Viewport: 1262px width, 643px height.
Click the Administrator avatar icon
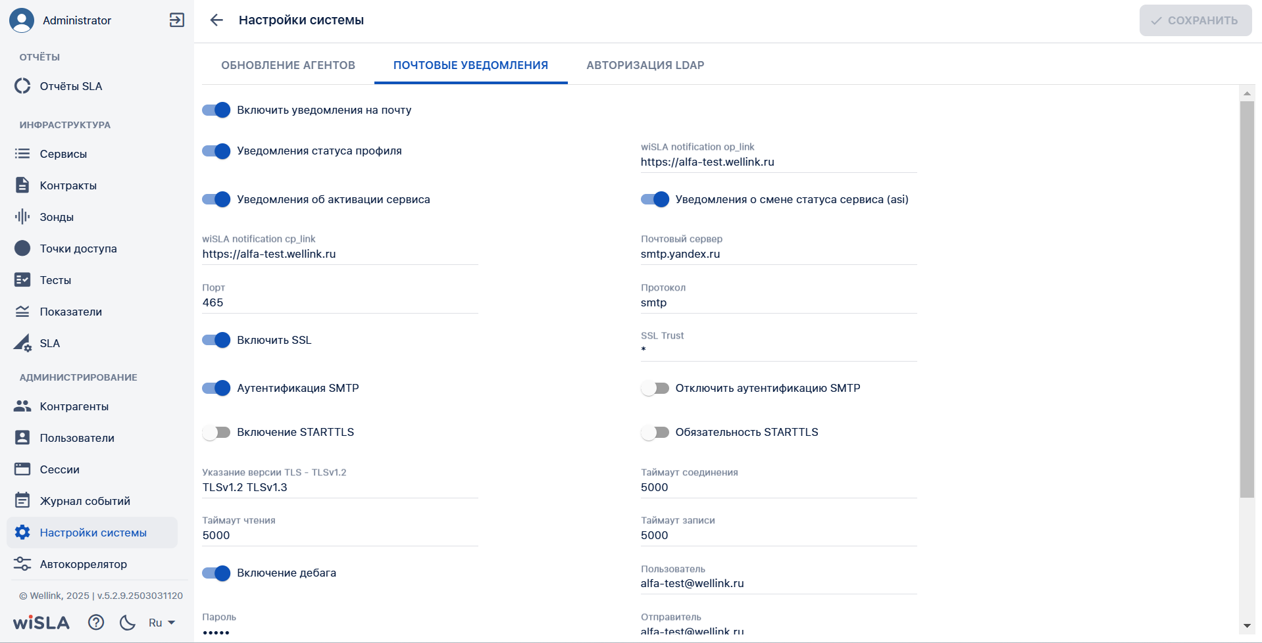point(22,20)
